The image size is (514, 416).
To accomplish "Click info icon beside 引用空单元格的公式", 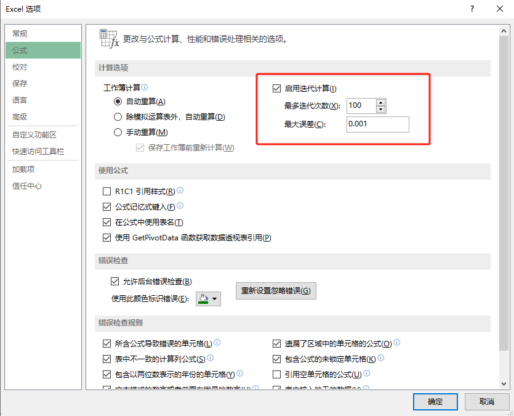I will pos(367,373).
